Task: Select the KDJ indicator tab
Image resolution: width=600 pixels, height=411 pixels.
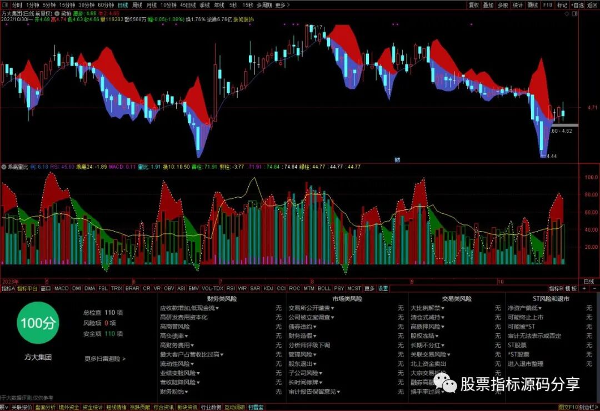Action: (268, 289)
